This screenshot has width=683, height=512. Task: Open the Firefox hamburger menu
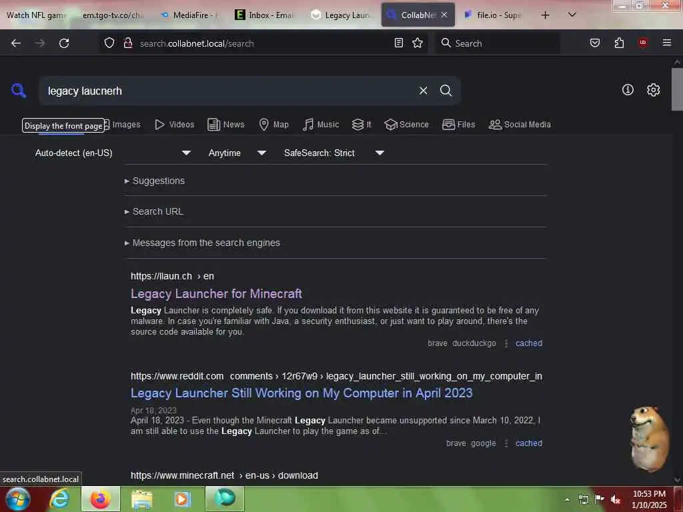[x=666, y=43]
